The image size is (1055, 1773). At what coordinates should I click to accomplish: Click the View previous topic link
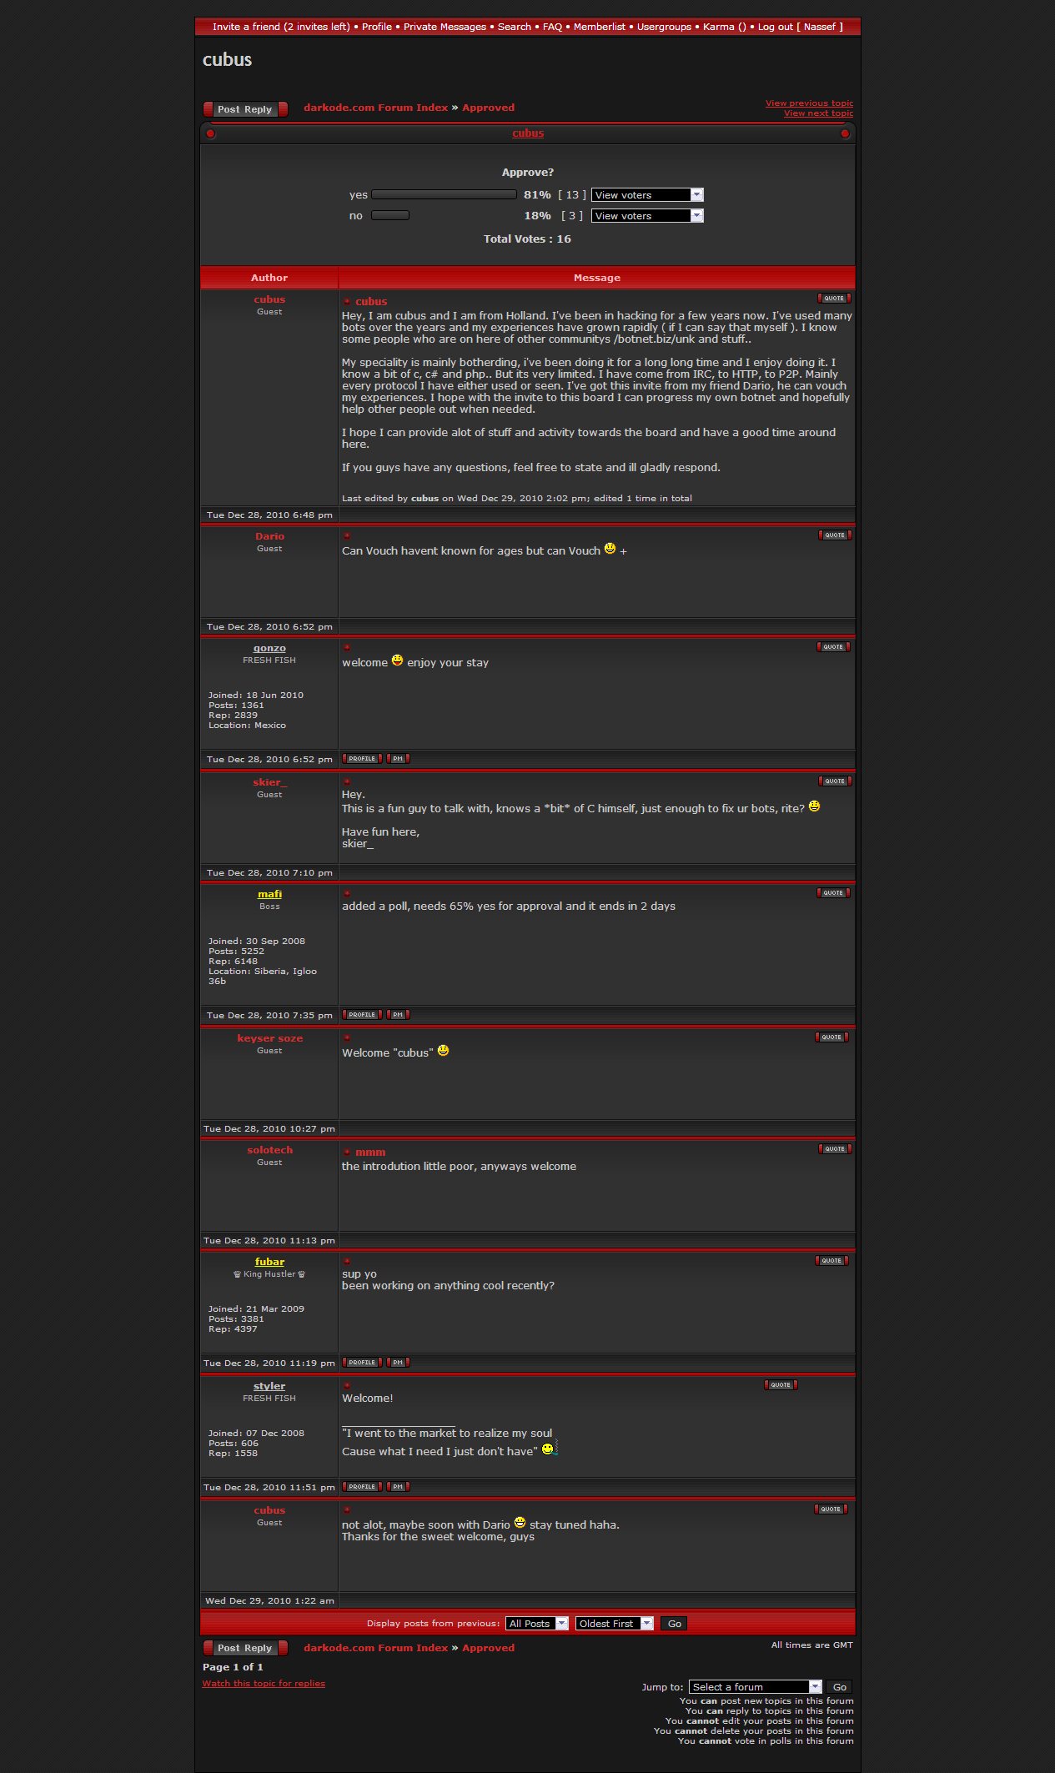pos(809,103)
